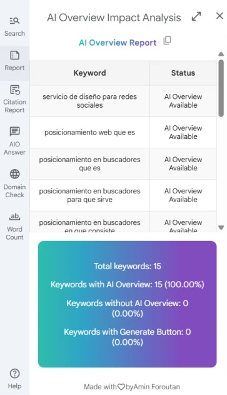Screen dimensions: 227x395
Task: Select keyword 'posicionamiento web que es'
Action: (x=89, y=132)
